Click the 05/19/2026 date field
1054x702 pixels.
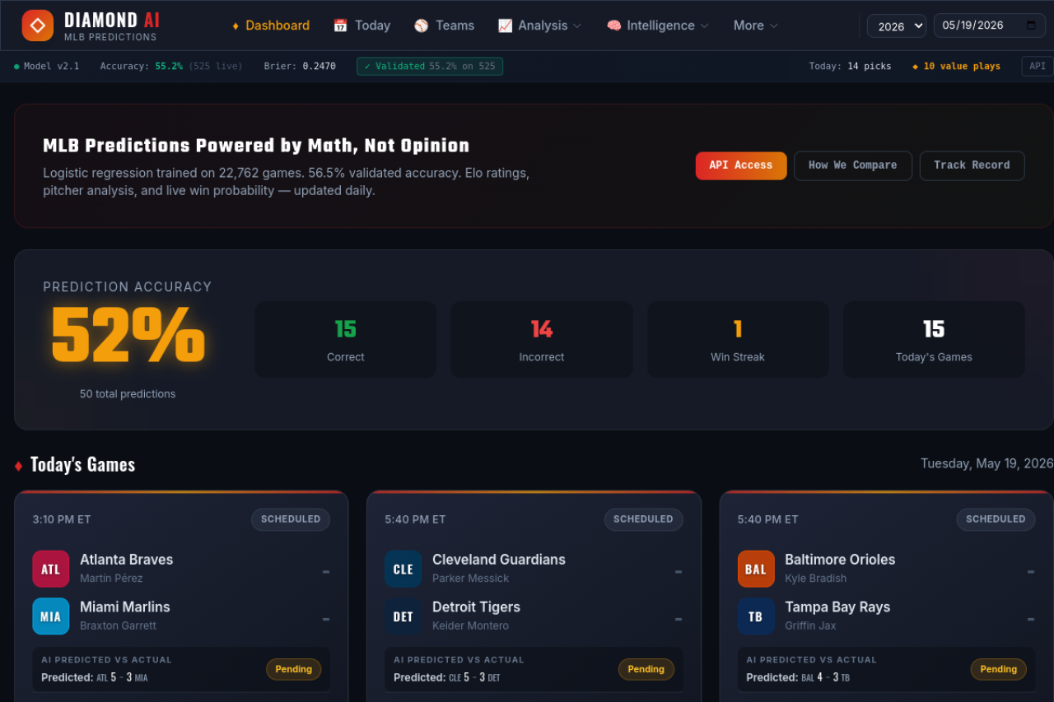(989, 26)
